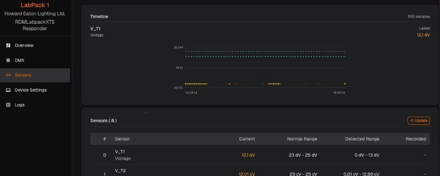Click the 16:00:19 end time on chart
The image size is (440, 176).
[x=339, y=93]
